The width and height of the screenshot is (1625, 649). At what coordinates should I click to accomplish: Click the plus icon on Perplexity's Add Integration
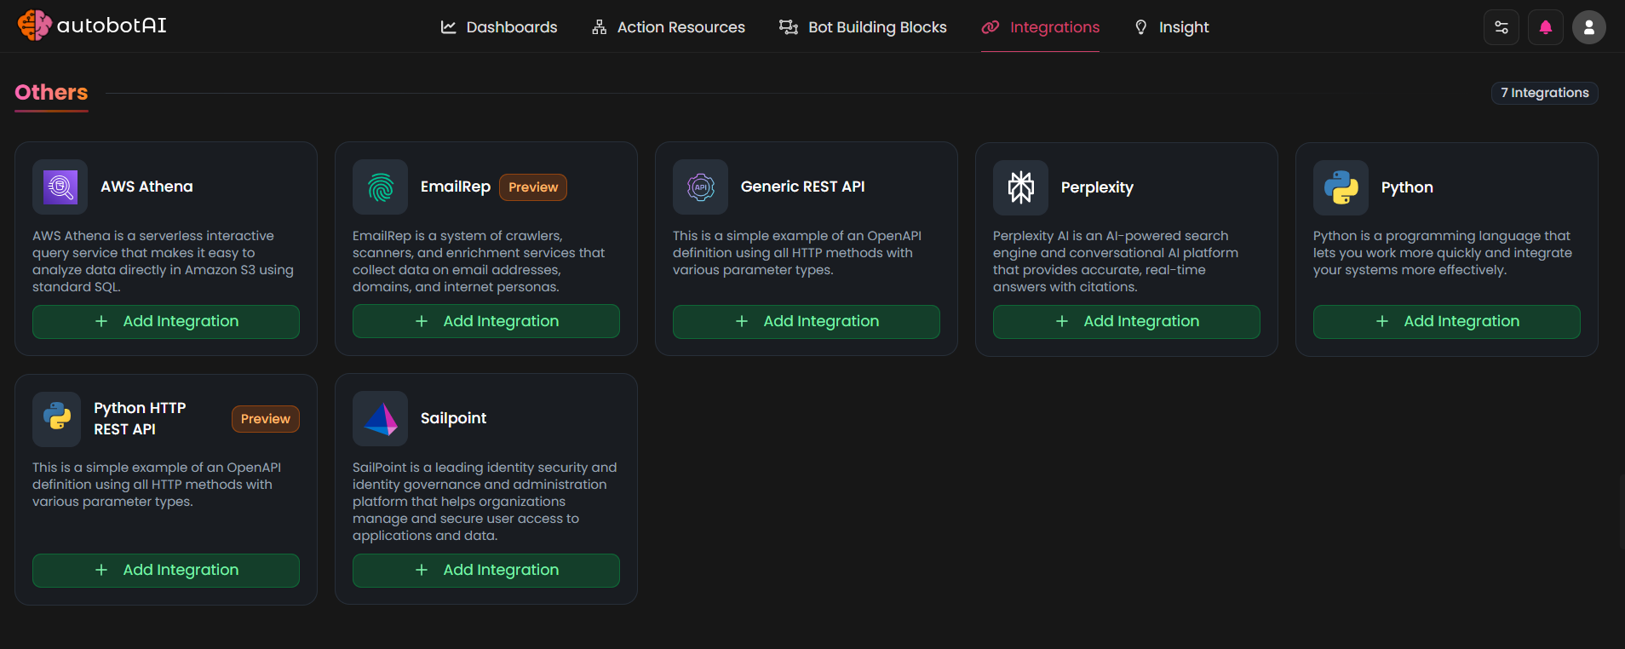(x=1062, y=321)
